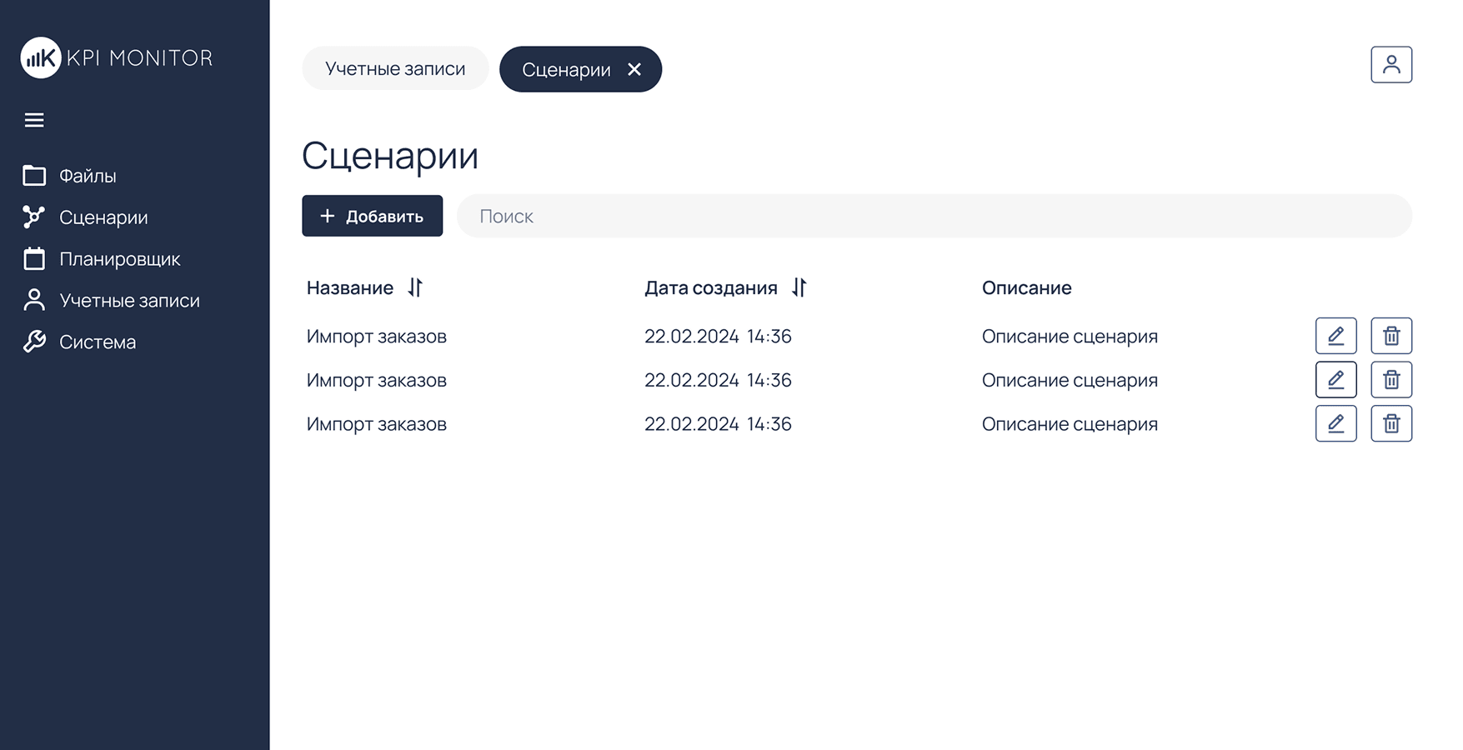
Task: Click the Дата создания column header
Action: pos(710,287)
